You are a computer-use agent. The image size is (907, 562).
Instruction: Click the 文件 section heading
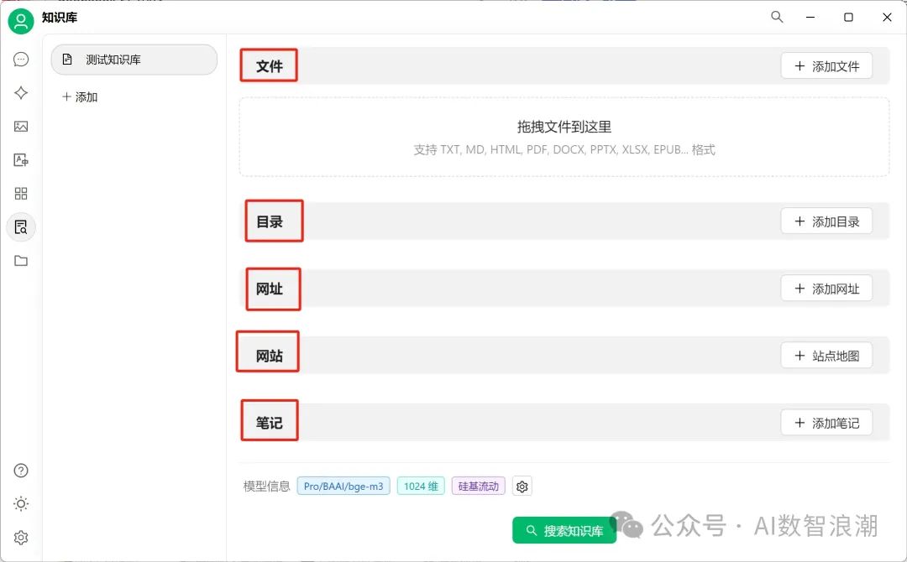pos(270,66)
